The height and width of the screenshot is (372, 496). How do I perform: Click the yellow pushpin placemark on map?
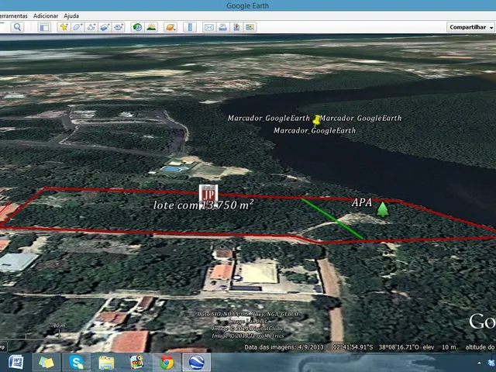click(x=316, y=120)
